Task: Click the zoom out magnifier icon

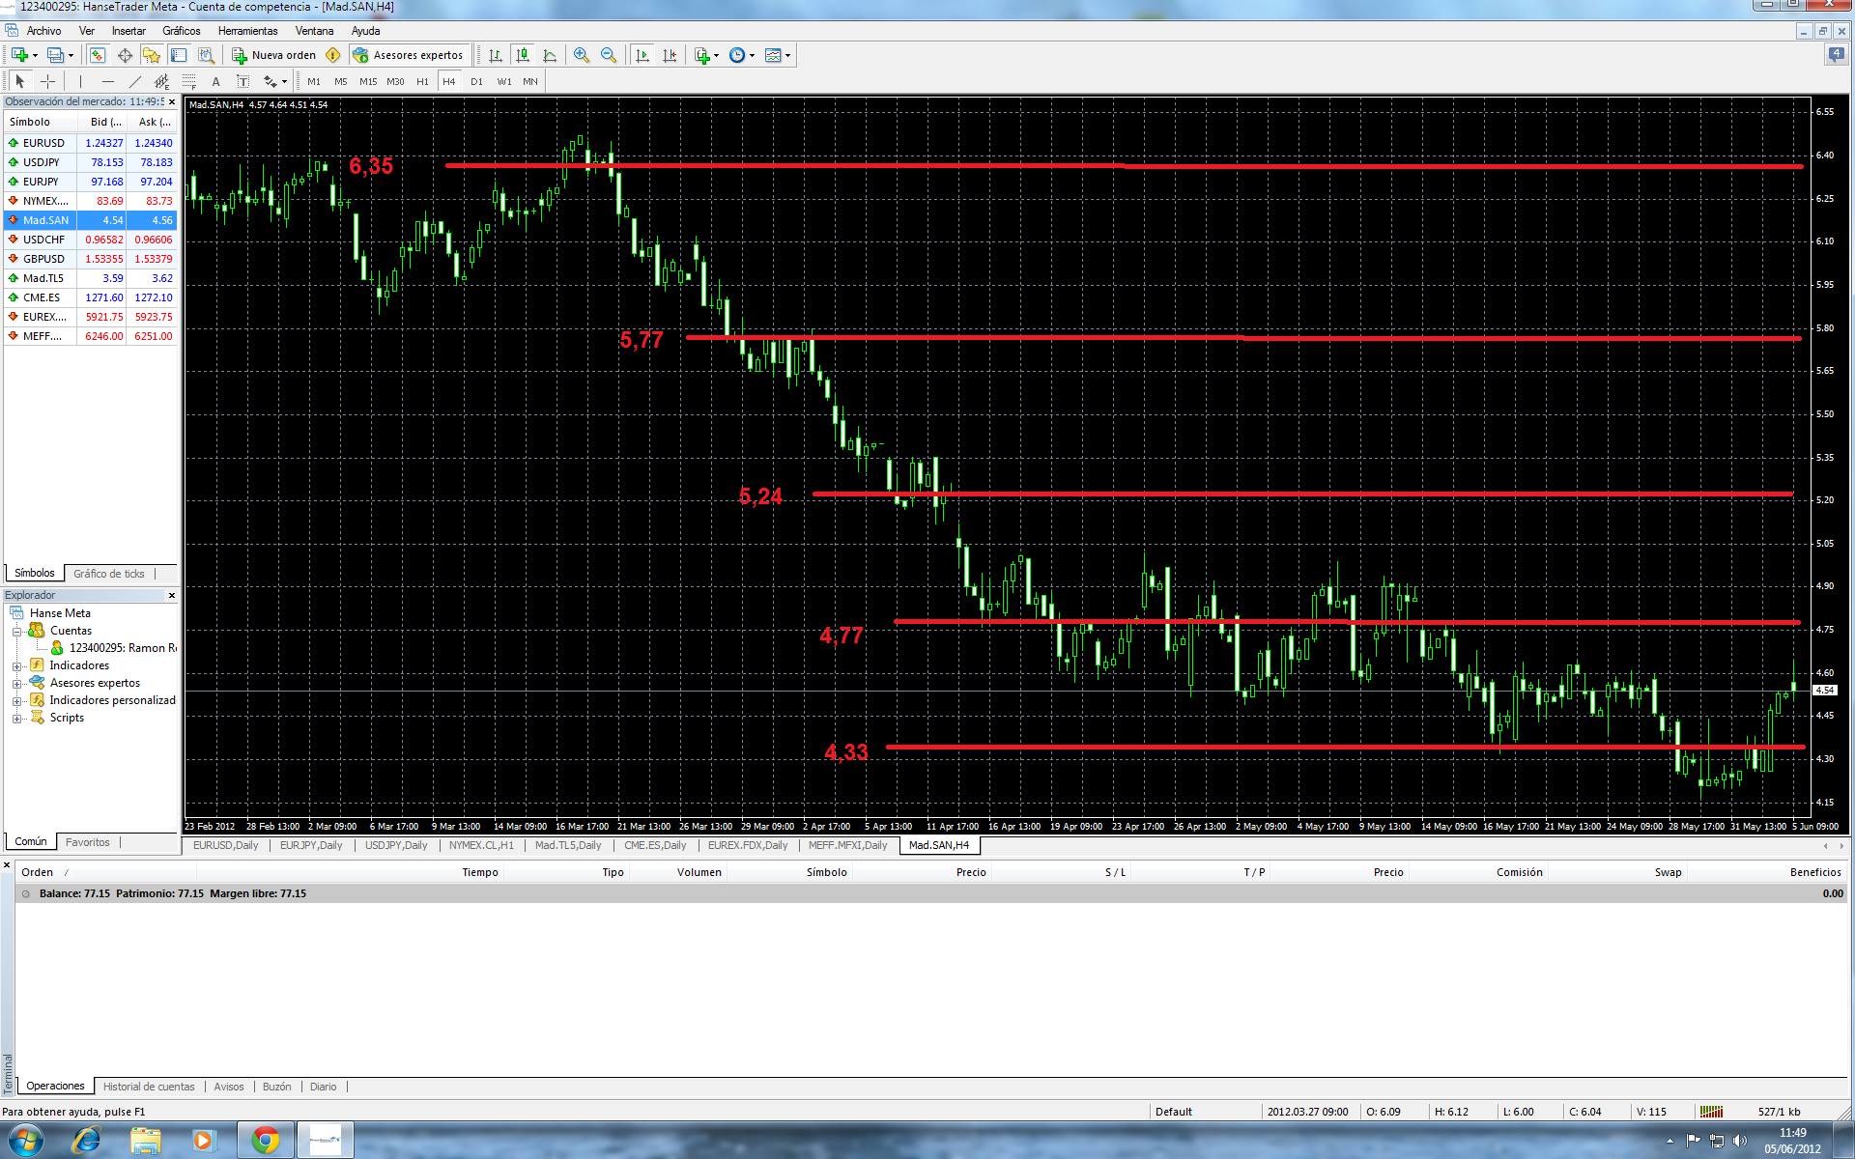Action: click(x=609, y=55)
